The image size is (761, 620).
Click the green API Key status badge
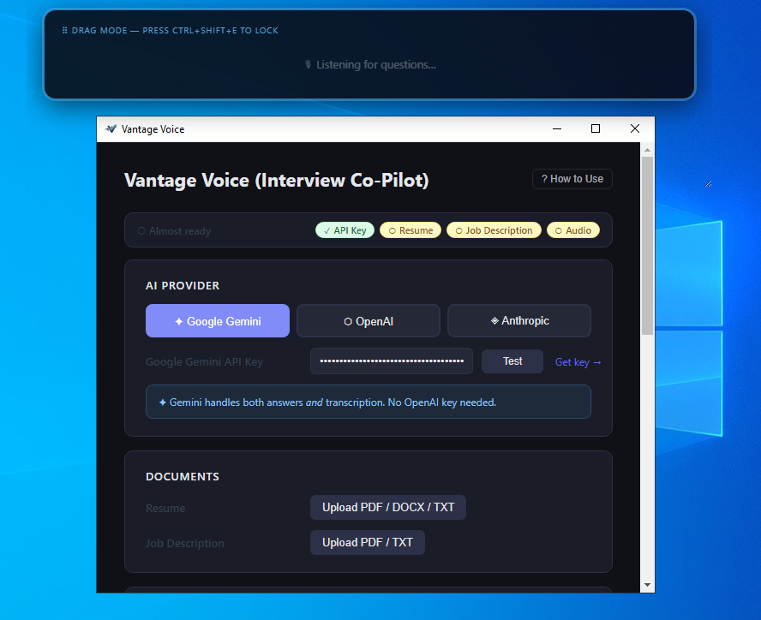345,230
